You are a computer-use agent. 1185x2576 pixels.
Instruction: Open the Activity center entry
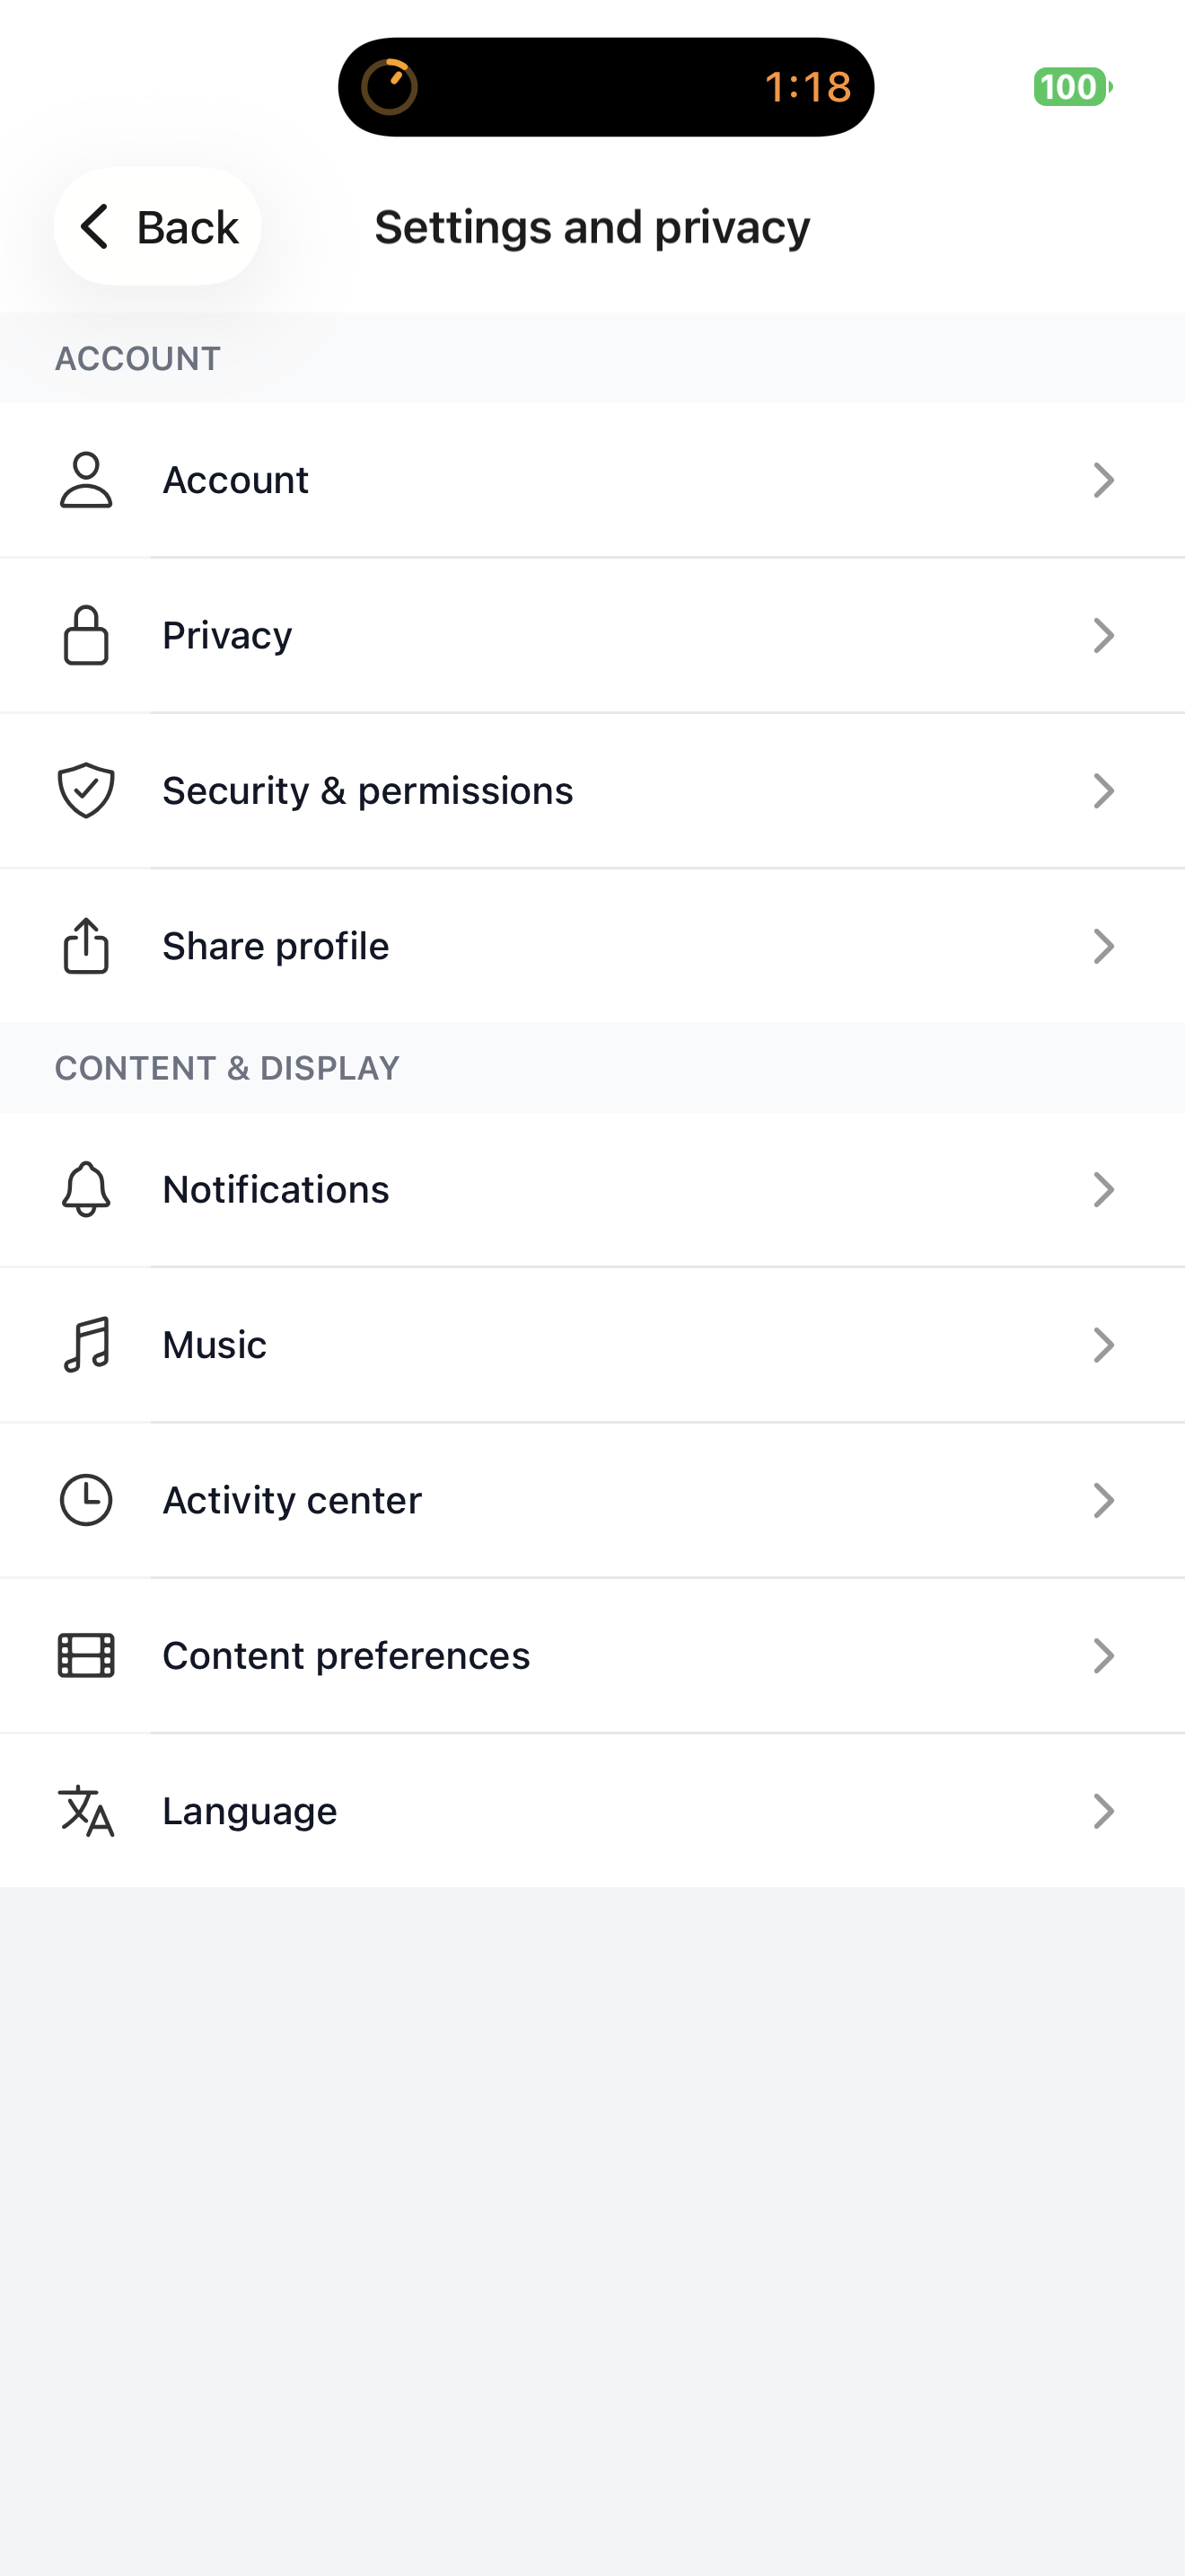[292, 1500]
